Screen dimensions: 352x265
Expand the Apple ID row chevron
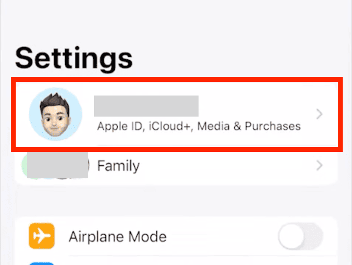pos(319,114)
